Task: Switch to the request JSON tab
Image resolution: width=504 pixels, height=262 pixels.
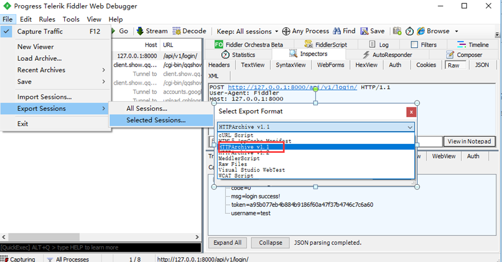Action: tap(482, 65)
